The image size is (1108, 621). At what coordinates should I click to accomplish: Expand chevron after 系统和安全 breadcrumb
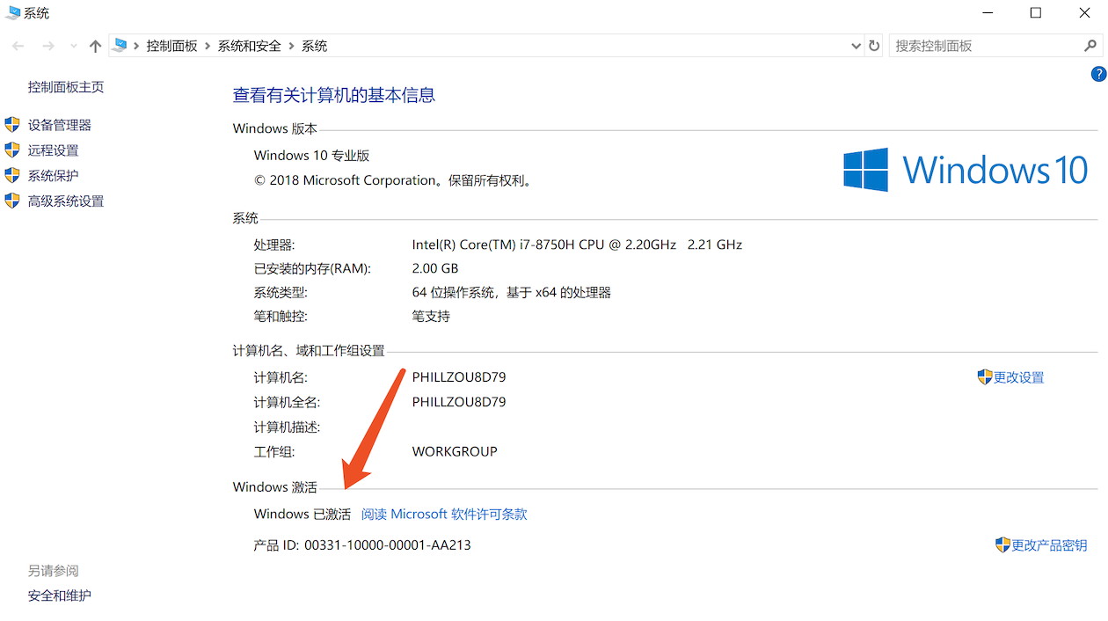coord(292,46)
